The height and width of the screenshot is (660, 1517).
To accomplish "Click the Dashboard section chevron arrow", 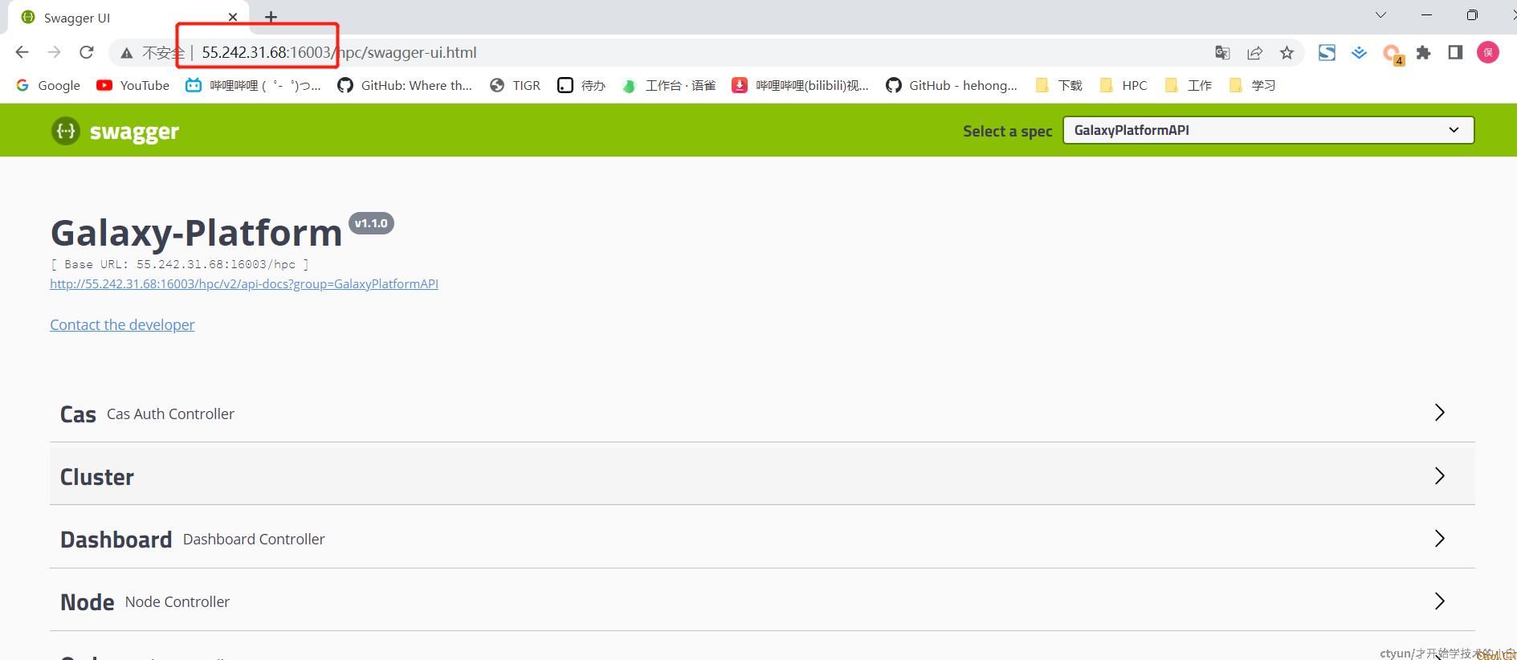I will point(1439,538).
